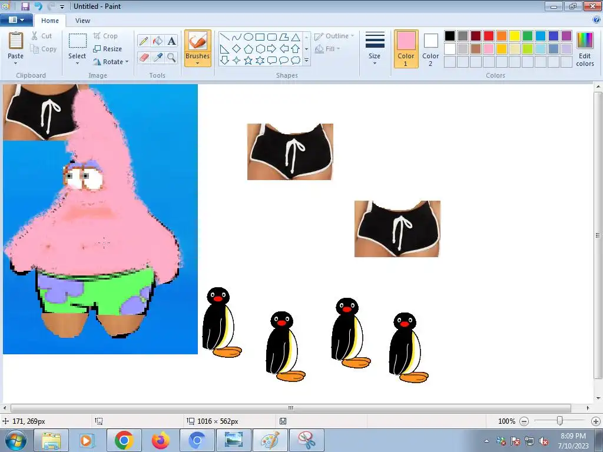Open Firefox from taskbar
The image size is (603, 452).
(x=160, y=440)
